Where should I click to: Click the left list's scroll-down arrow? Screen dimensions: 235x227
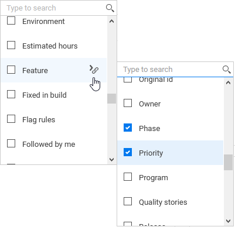(111, 160)
